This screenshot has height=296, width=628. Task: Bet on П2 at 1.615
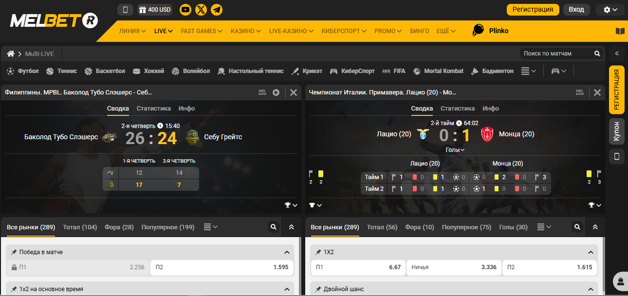click(550, 267)
